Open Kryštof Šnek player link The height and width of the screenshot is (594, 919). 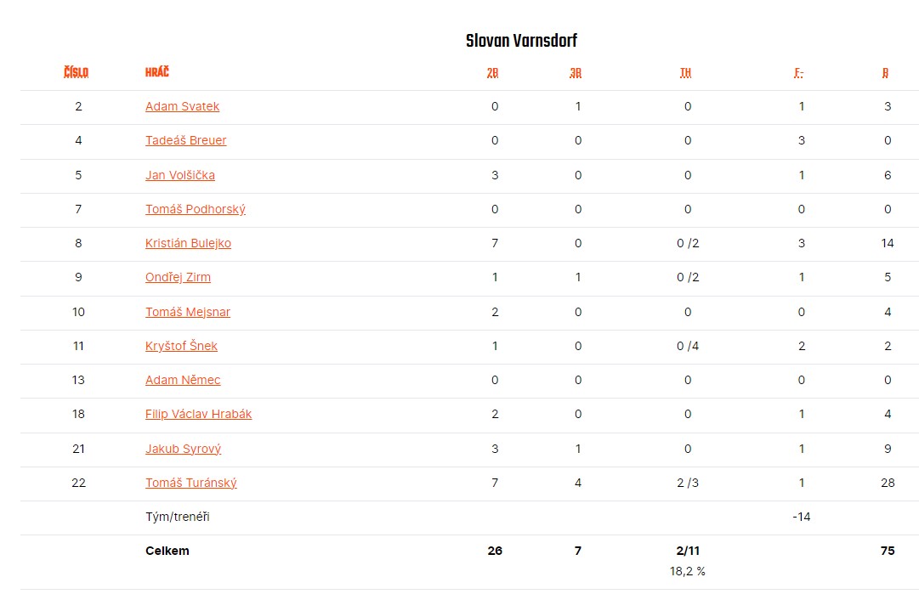(x=181, y=346)
